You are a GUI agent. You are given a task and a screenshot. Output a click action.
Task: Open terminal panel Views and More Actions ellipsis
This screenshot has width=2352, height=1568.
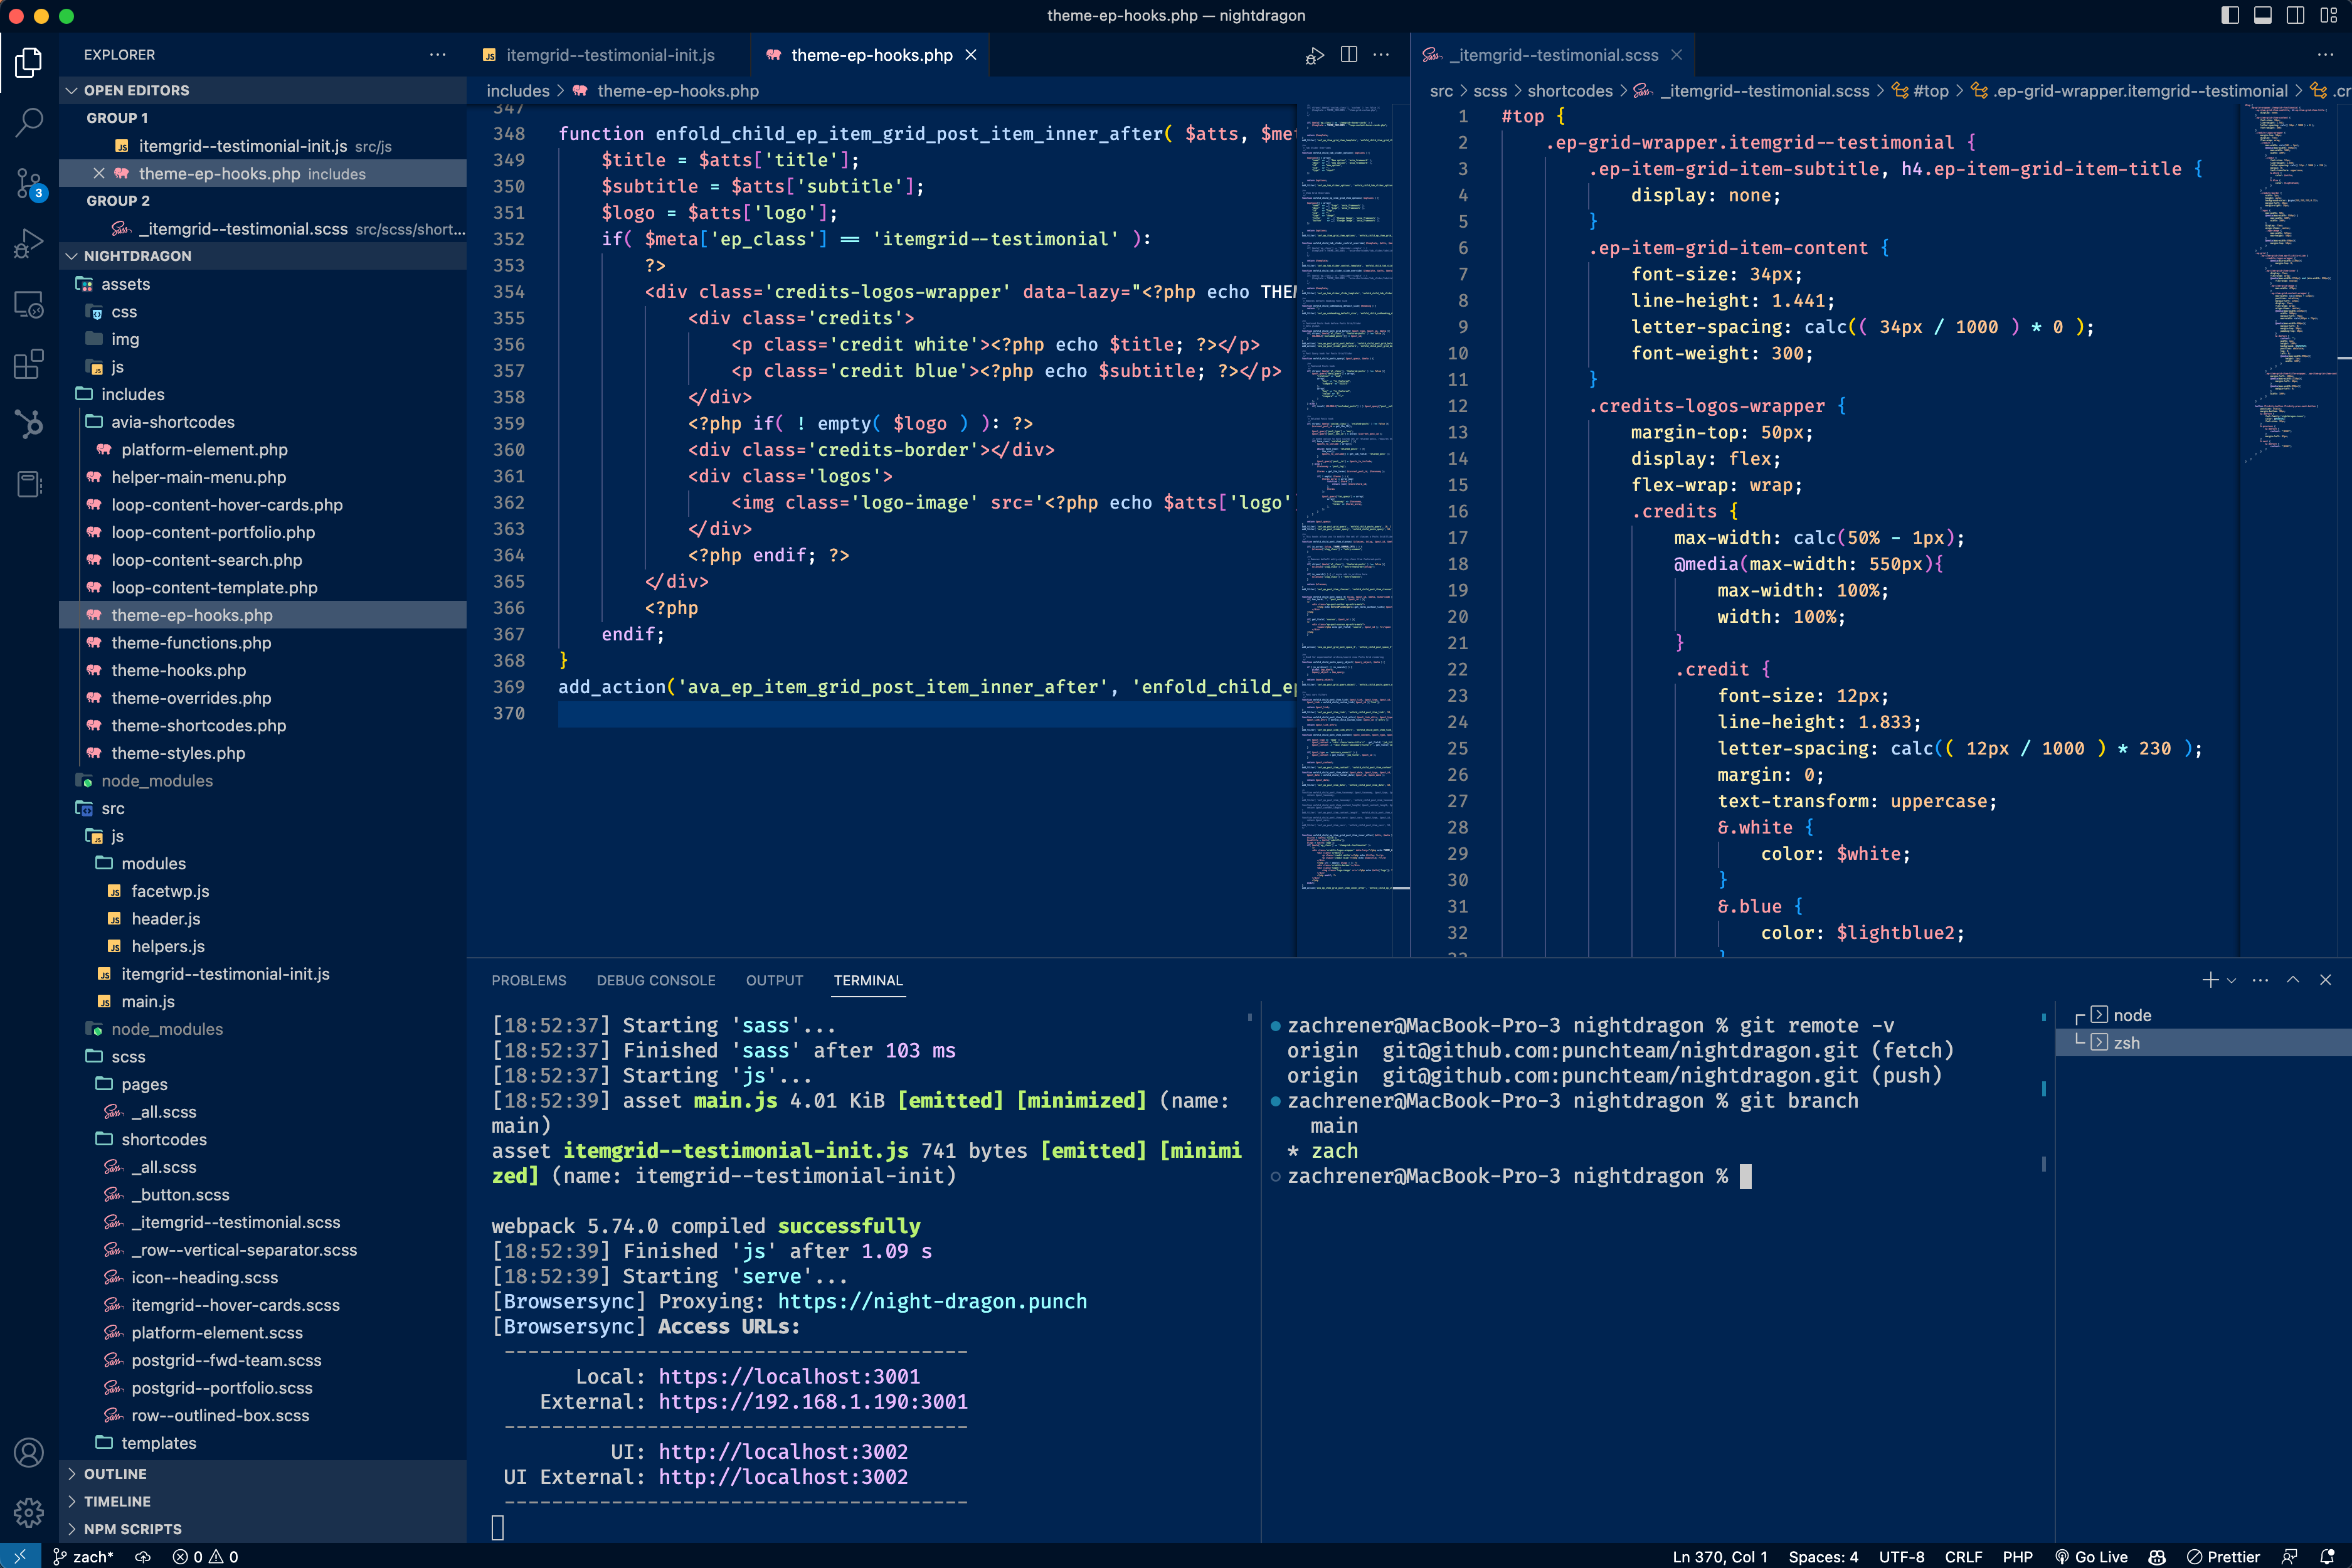click(2260, 980)
